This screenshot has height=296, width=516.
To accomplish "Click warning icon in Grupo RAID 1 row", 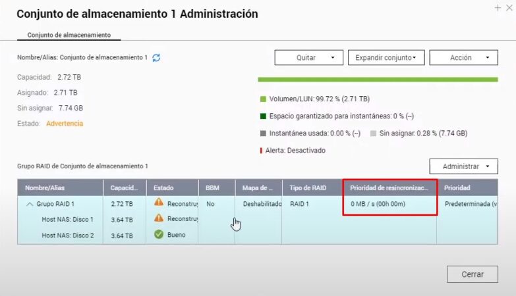I will 159,203.
